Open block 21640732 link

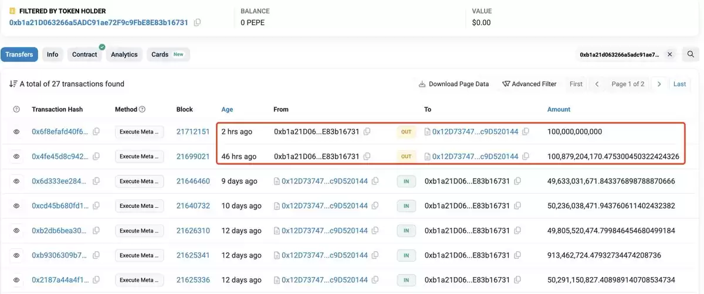coord(193,206)
